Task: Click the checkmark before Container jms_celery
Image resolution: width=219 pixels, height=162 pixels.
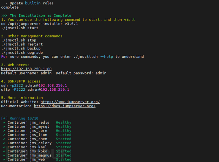Action: (x=4, y=143)
